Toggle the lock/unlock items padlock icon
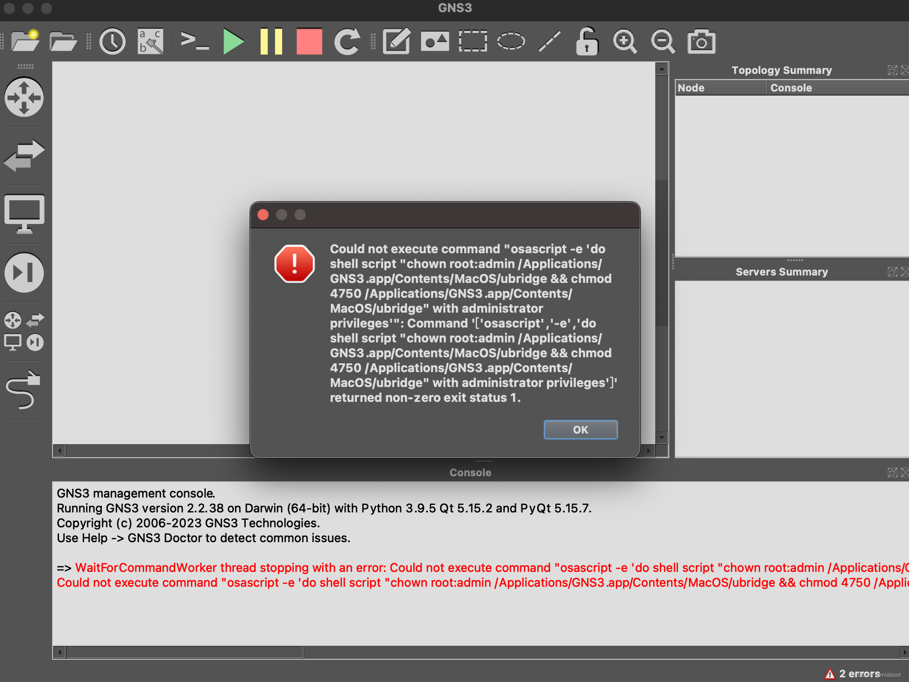Screen dimensions: 909x682 point(587,41)
